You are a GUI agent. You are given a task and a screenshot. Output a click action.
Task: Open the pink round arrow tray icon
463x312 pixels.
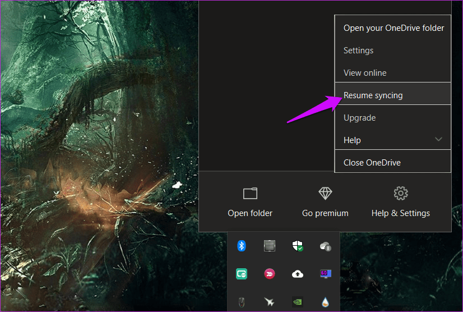click(269, 274)
